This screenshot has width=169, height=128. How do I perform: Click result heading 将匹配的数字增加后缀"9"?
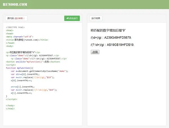(108, 30)
